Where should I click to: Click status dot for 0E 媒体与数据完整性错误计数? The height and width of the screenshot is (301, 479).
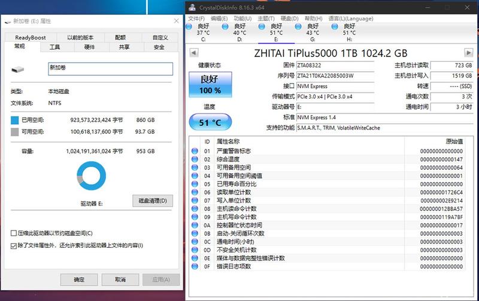click(195, 258)
